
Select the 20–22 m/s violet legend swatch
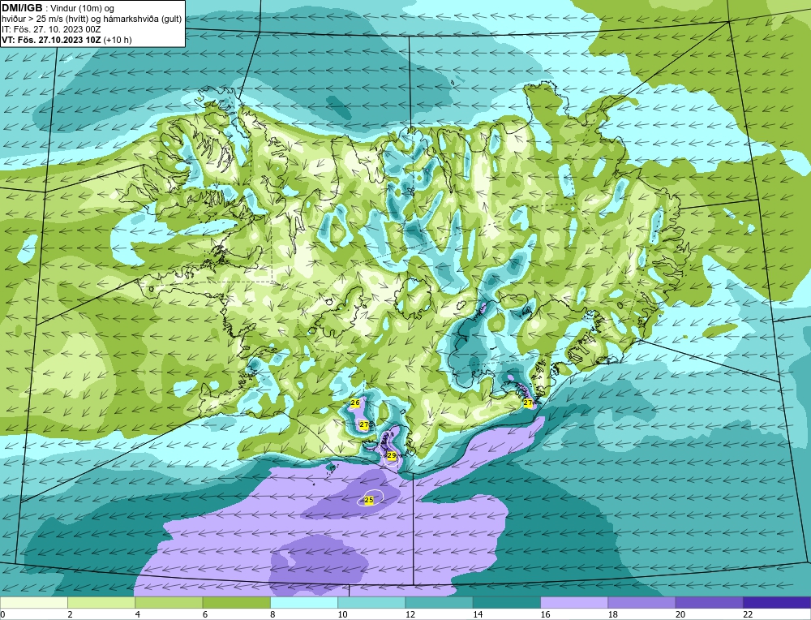[709, 603]
